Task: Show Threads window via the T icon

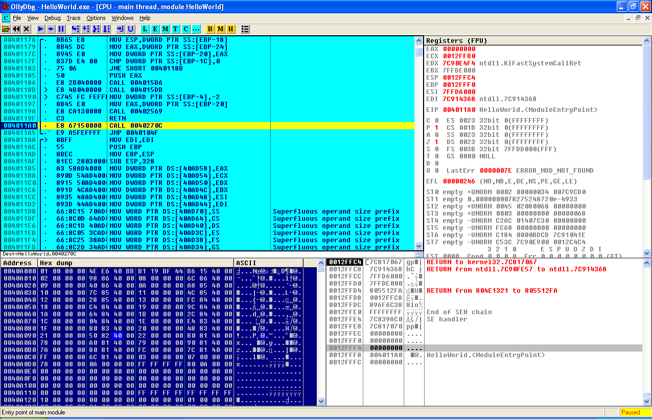Action: coord(176,29)
